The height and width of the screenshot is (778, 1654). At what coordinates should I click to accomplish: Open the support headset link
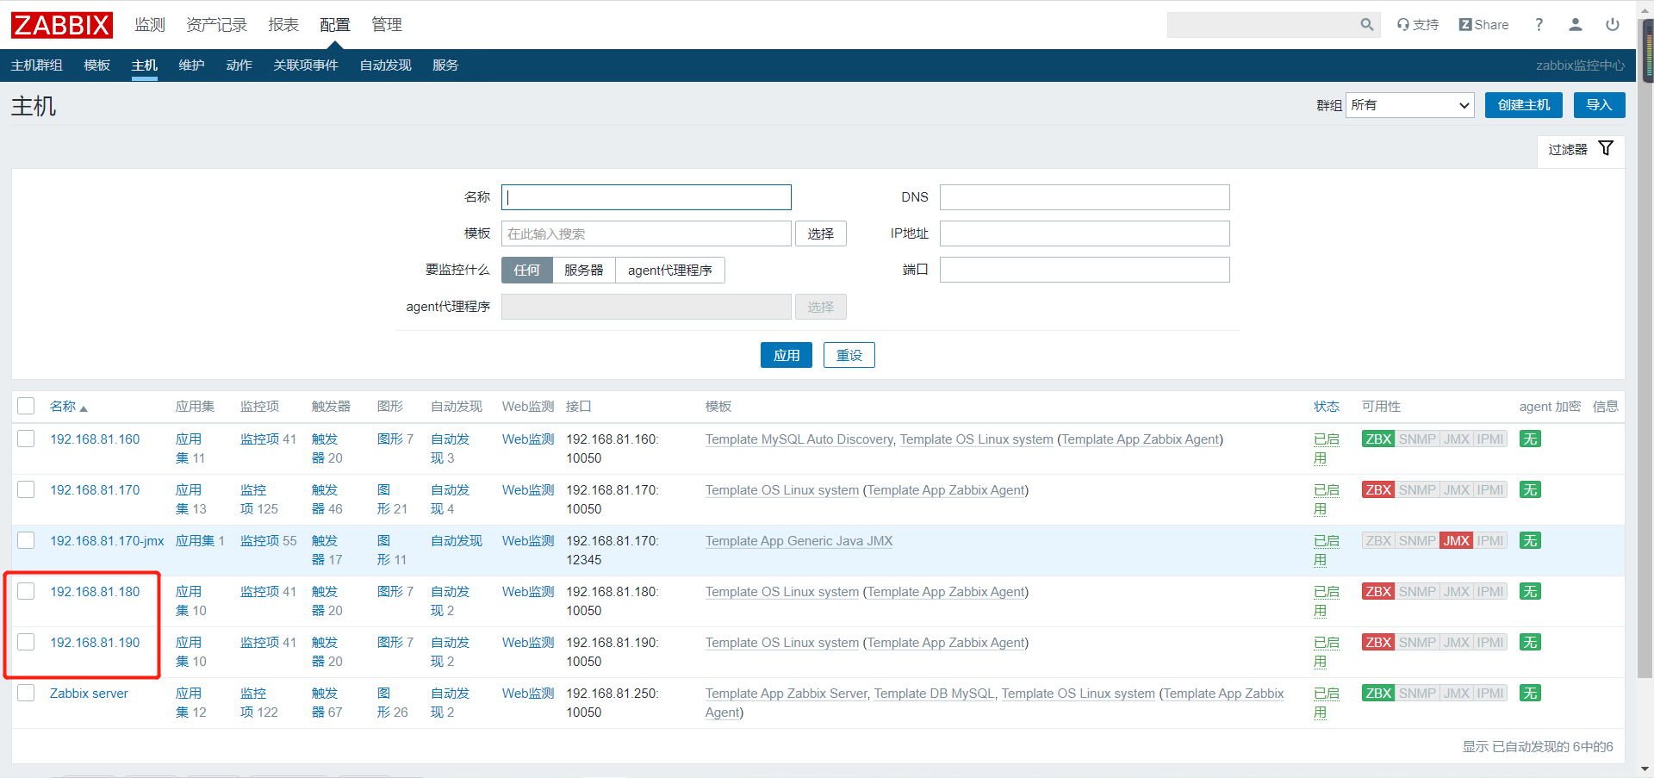1418,25
